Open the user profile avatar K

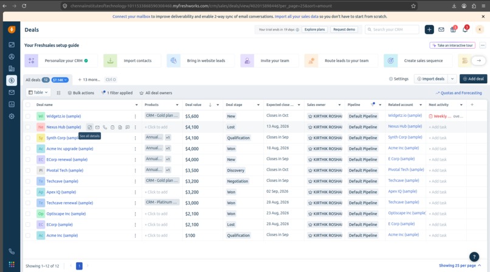point(480,29)
